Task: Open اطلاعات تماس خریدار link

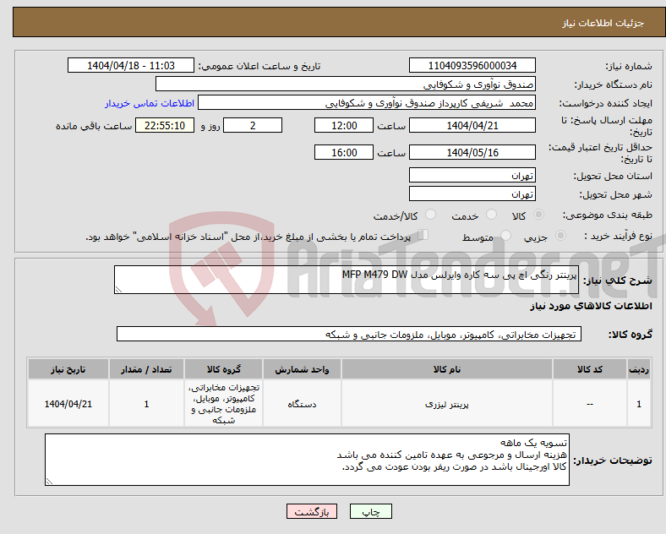Action: pyautogui.click(x=150, y=103)
